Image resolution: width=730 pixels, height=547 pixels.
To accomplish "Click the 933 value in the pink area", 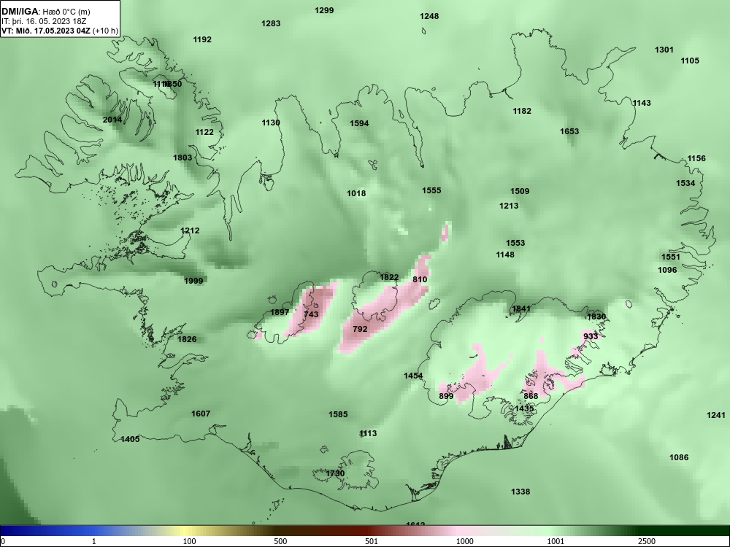I will (x=591, y=336).
